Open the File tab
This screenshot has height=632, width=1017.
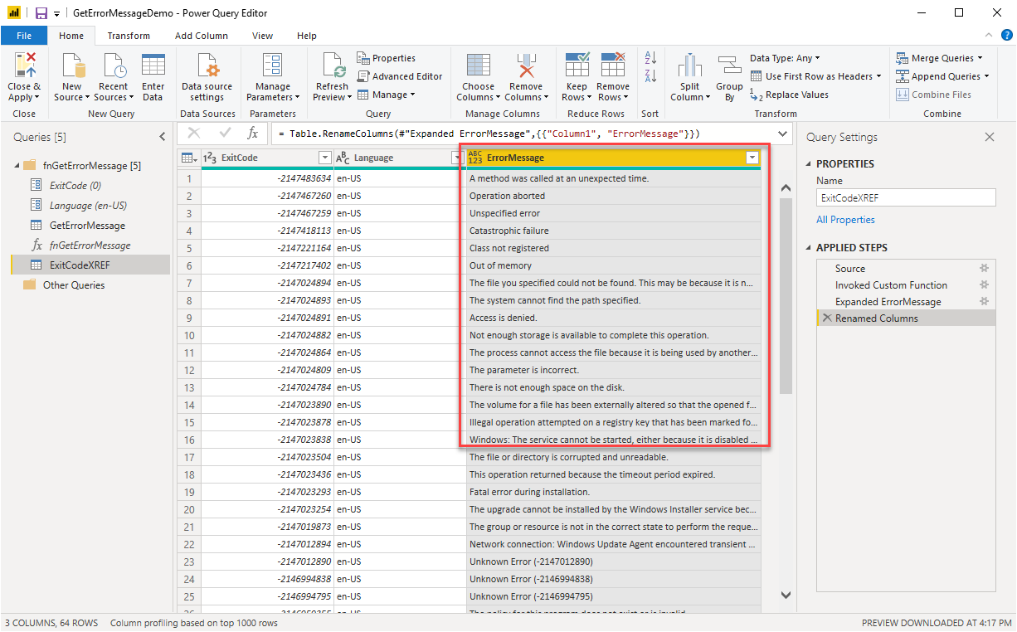tap(24, 36)
